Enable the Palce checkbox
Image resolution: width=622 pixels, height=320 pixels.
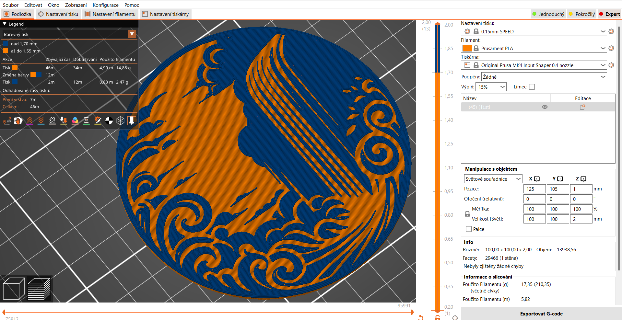pyautogui.click(x=469, y=229)
